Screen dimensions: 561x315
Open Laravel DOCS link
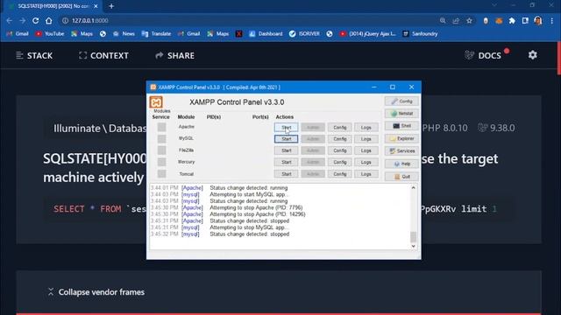coord(483,56)
